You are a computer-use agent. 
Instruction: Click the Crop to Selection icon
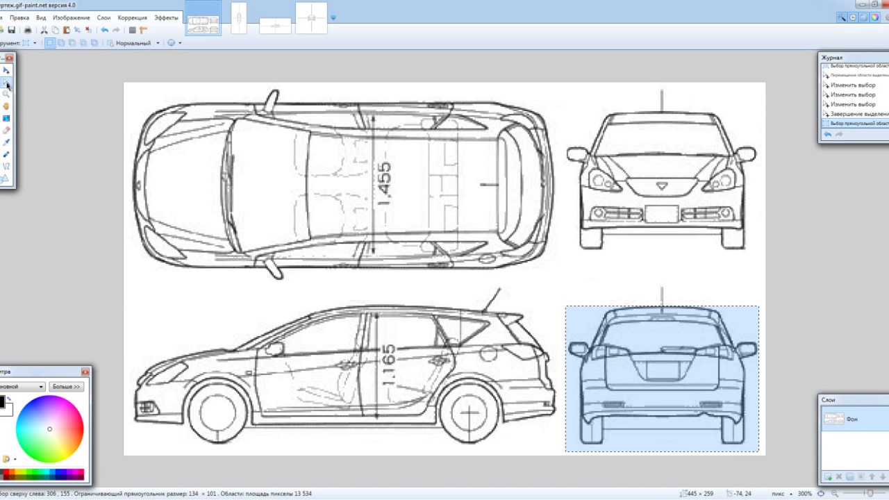77,30
